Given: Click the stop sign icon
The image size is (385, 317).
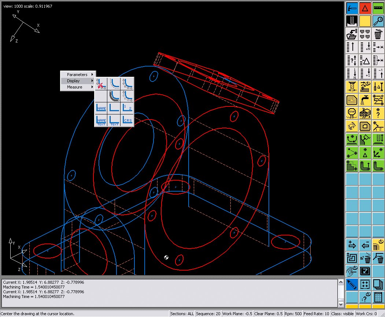Looking at the screenshot, I should pos(352,113).
